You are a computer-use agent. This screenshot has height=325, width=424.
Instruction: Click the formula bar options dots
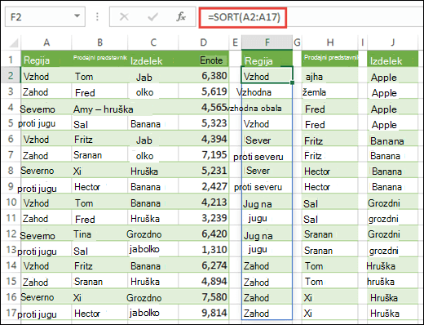coord(97,17)
